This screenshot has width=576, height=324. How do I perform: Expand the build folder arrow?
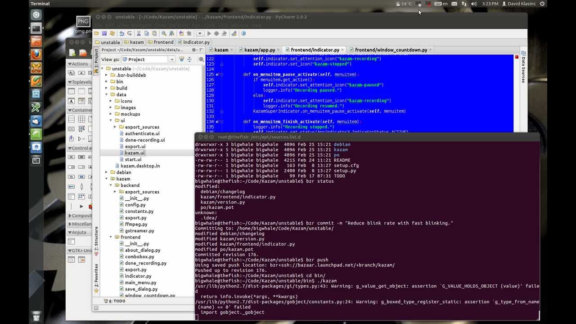click(107, 88)
